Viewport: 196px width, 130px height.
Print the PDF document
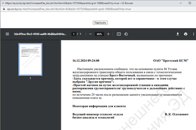point(186,34)
